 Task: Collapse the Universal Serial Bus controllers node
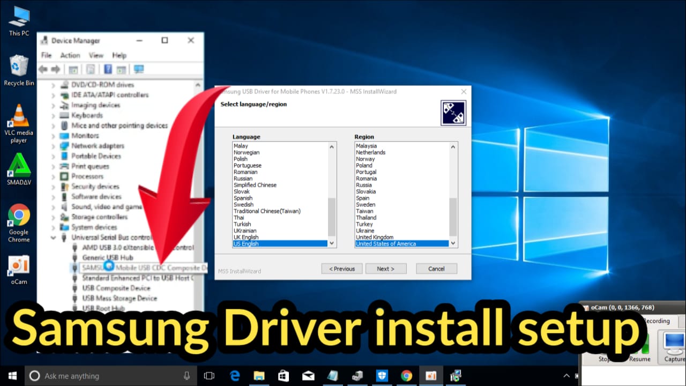[x=53, y=237]
